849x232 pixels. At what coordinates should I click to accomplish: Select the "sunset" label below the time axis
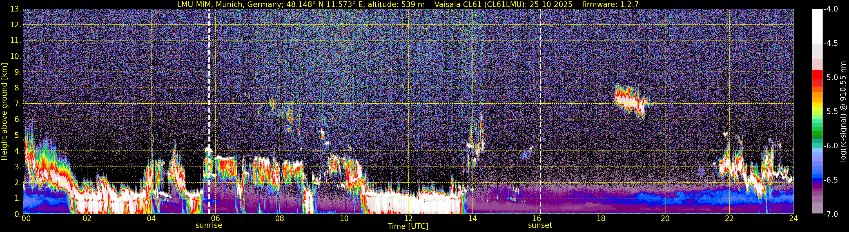(540, 226)
